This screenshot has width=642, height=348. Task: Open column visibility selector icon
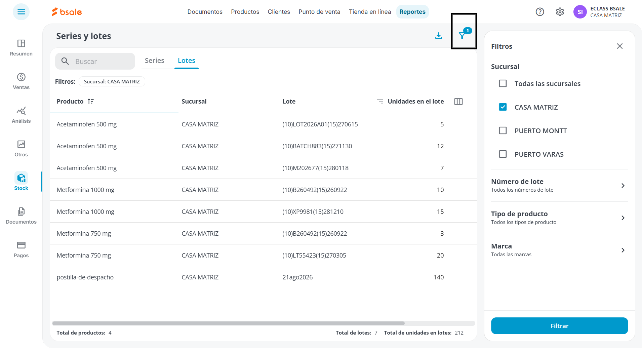pos(458,102)
